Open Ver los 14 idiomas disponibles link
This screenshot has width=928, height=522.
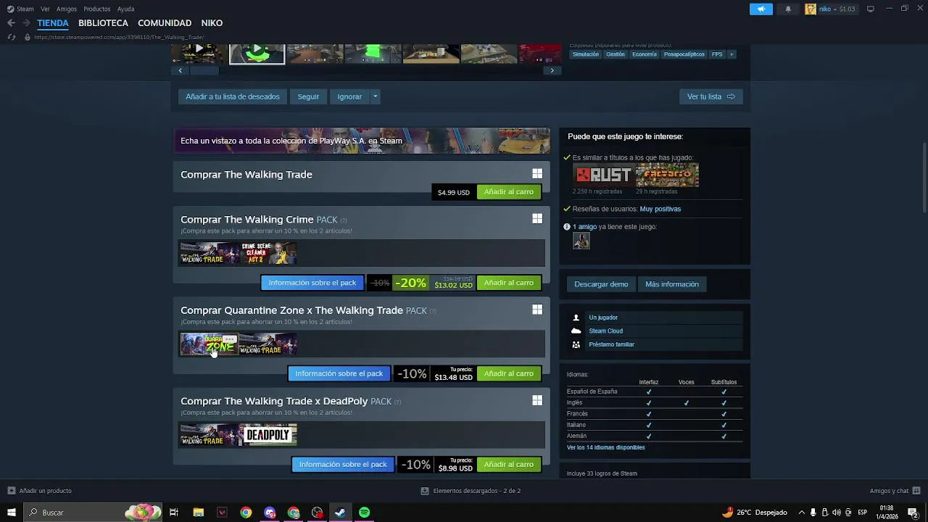pyautogui.click(x=605, y=447)
